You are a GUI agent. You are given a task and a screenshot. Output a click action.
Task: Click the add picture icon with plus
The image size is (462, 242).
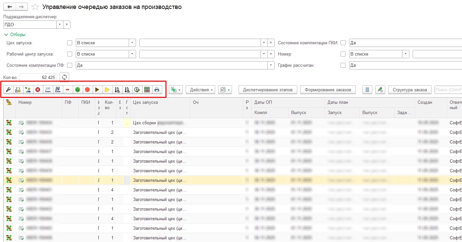[28, 90]
